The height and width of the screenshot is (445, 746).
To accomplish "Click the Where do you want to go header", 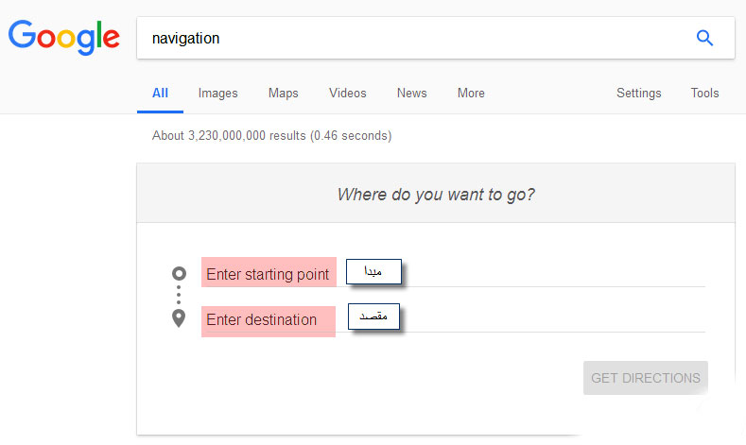I will 436,196.
